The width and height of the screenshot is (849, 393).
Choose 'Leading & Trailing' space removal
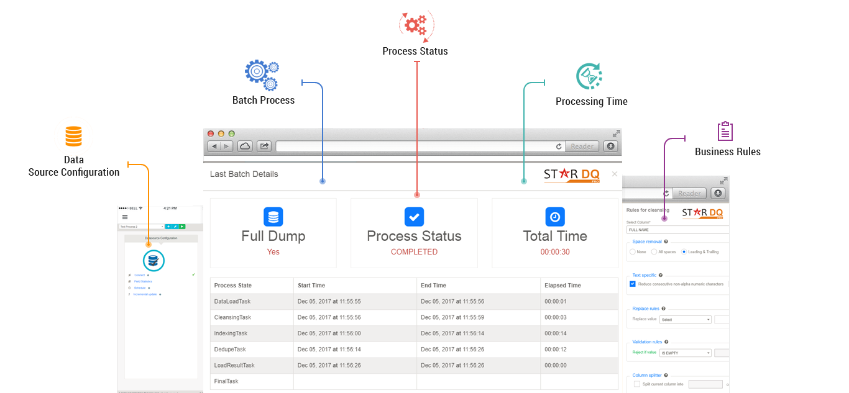point(684,252)
